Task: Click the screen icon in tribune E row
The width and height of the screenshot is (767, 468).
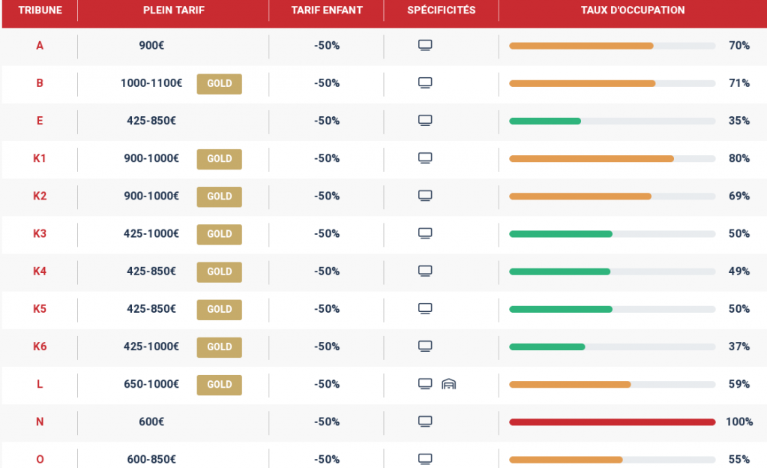Action: (425, 121)
